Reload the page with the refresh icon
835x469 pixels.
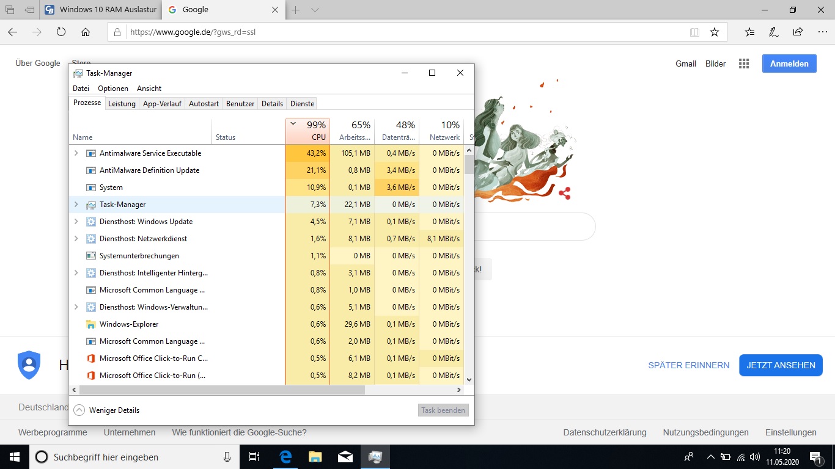pos(61,32)
